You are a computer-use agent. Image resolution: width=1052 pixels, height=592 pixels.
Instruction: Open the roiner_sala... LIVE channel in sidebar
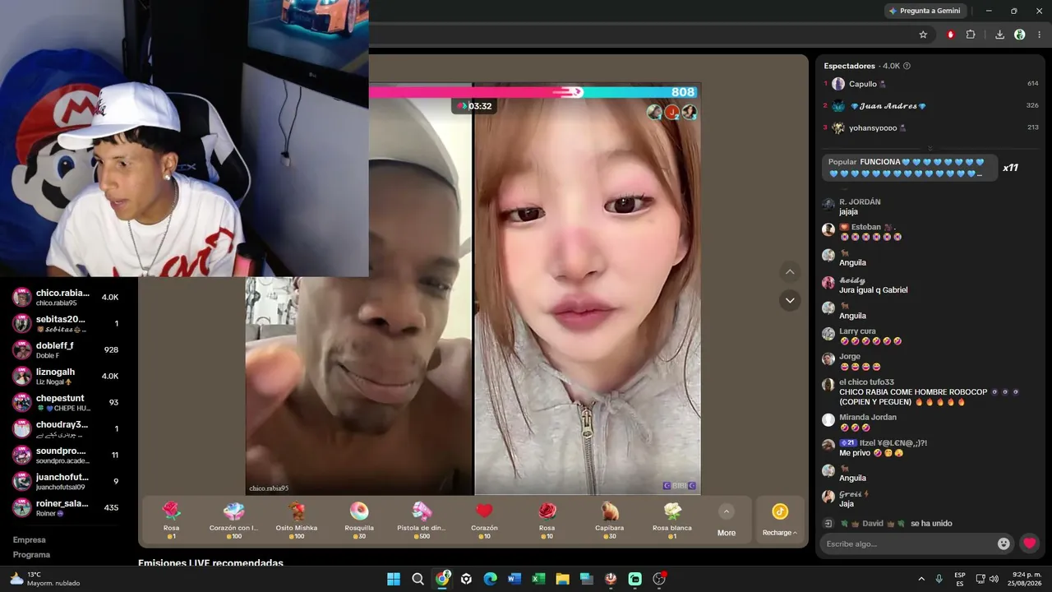coord(67,507)
